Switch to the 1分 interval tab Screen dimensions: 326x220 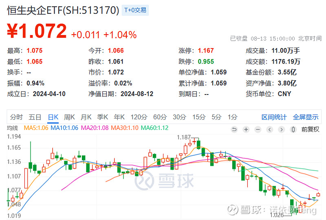tap(232, 117)
